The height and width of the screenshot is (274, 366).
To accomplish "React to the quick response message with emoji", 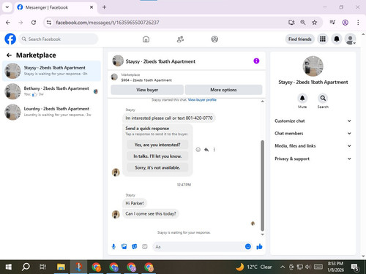I will (198, 150).
